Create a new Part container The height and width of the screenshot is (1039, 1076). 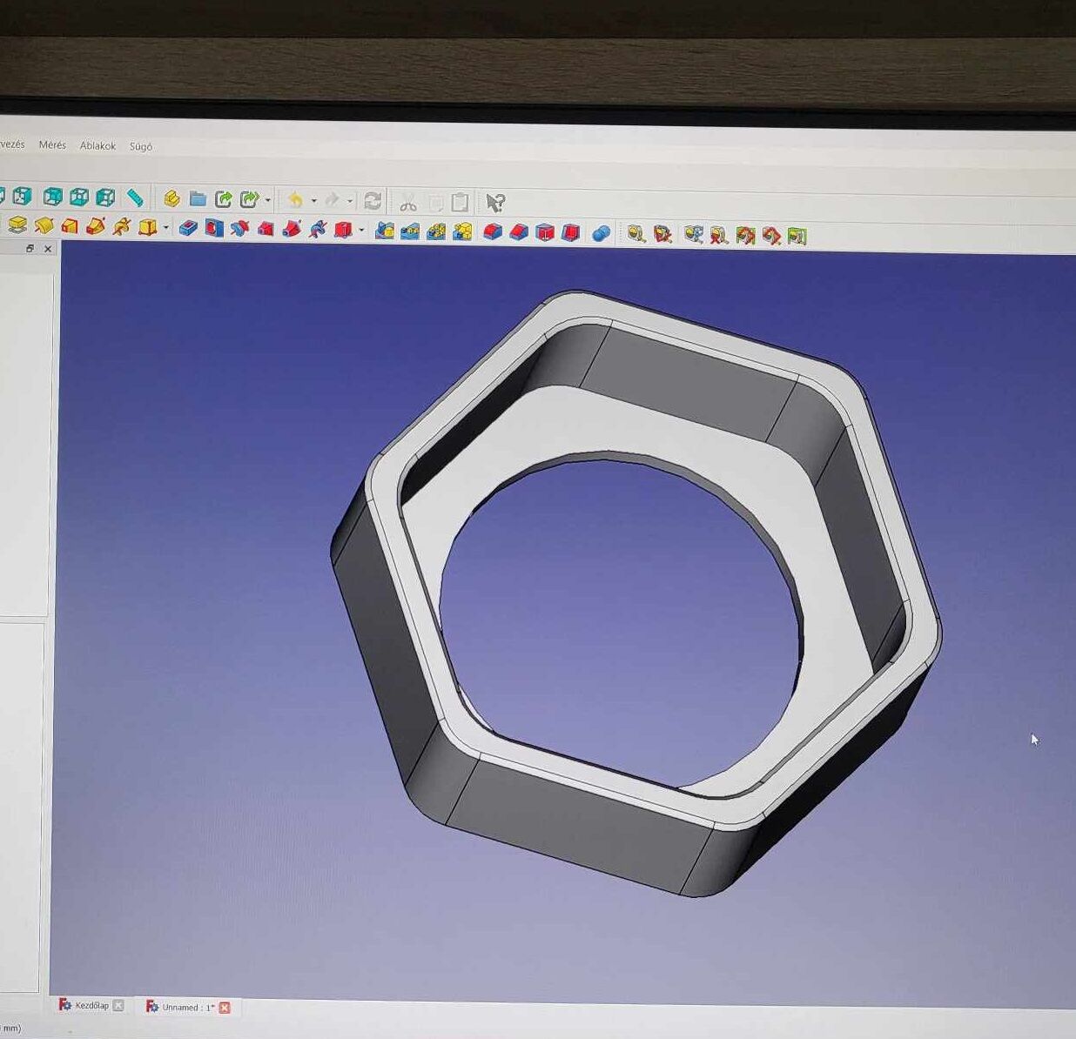(171, 199)
